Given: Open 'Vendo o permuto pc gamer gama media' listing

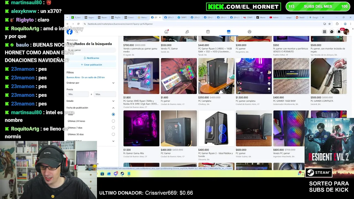Looking at the screenshot, I should pos(140,50).
